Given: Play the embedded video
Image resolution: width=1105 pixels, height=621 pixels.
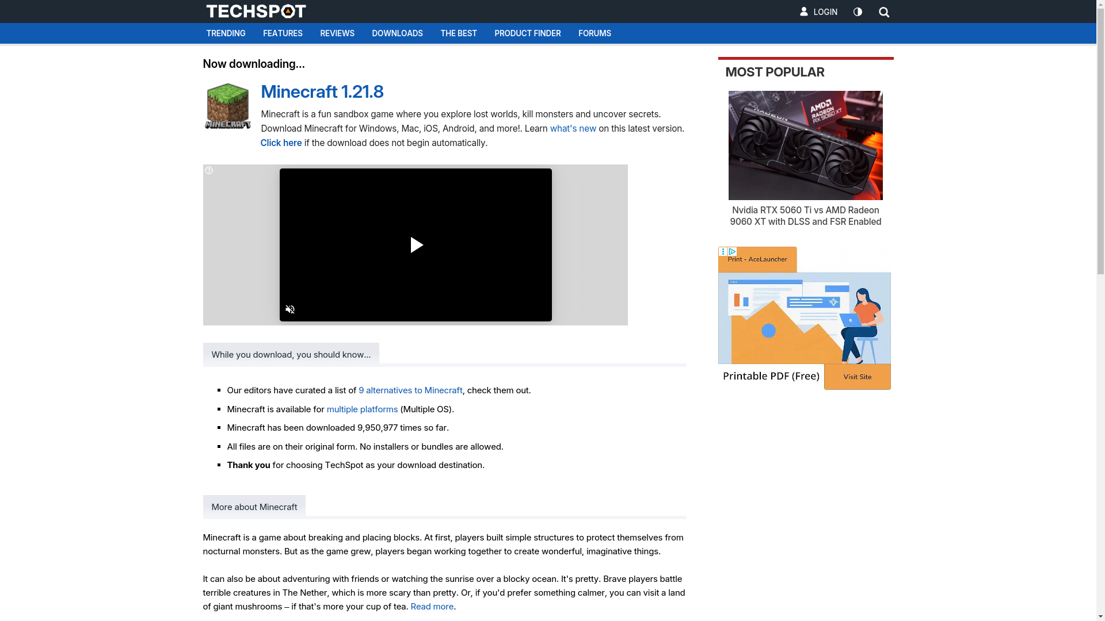Looking at the screenshot, I should click(416, 245).
